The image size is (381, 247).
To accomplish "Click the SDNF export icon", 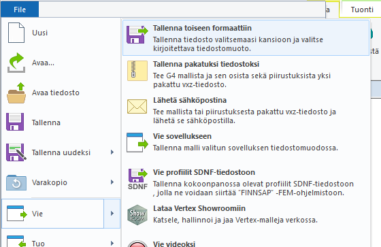I will [137, 179].
